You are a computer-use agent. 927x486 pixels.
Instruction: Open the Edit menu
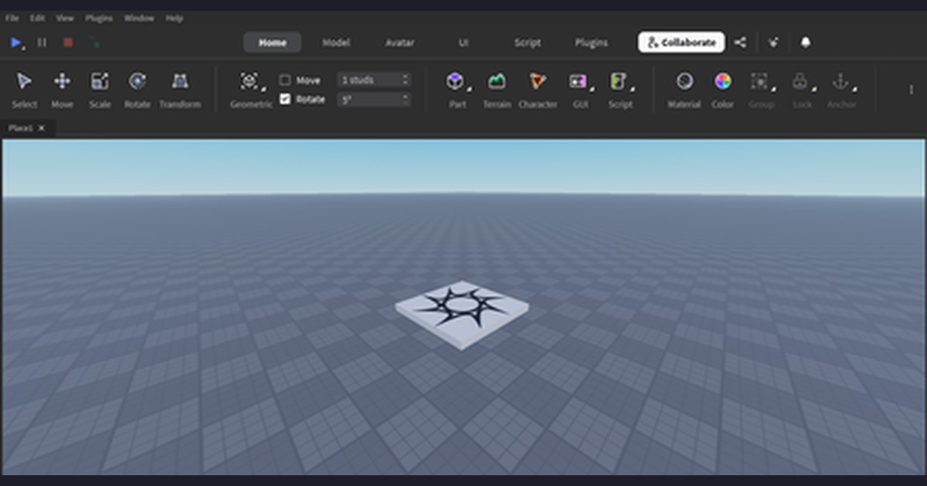[x=37, y=18]
